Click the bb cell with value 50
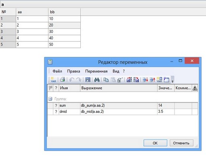 [x=64, y=44]
